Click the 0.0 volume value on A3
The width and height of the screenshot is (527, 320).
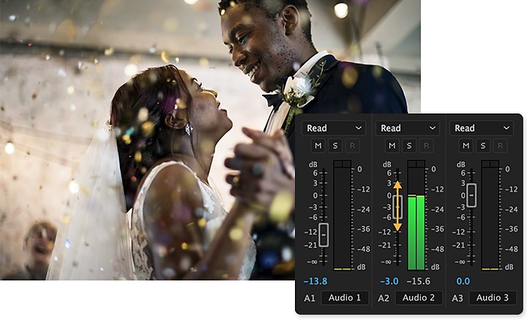point(463,281)
